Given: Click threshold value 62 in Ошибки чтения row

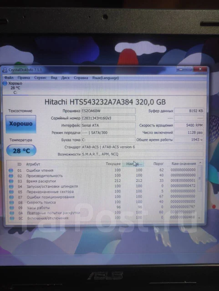Looking at the screenshot, I should click(162, 170).
